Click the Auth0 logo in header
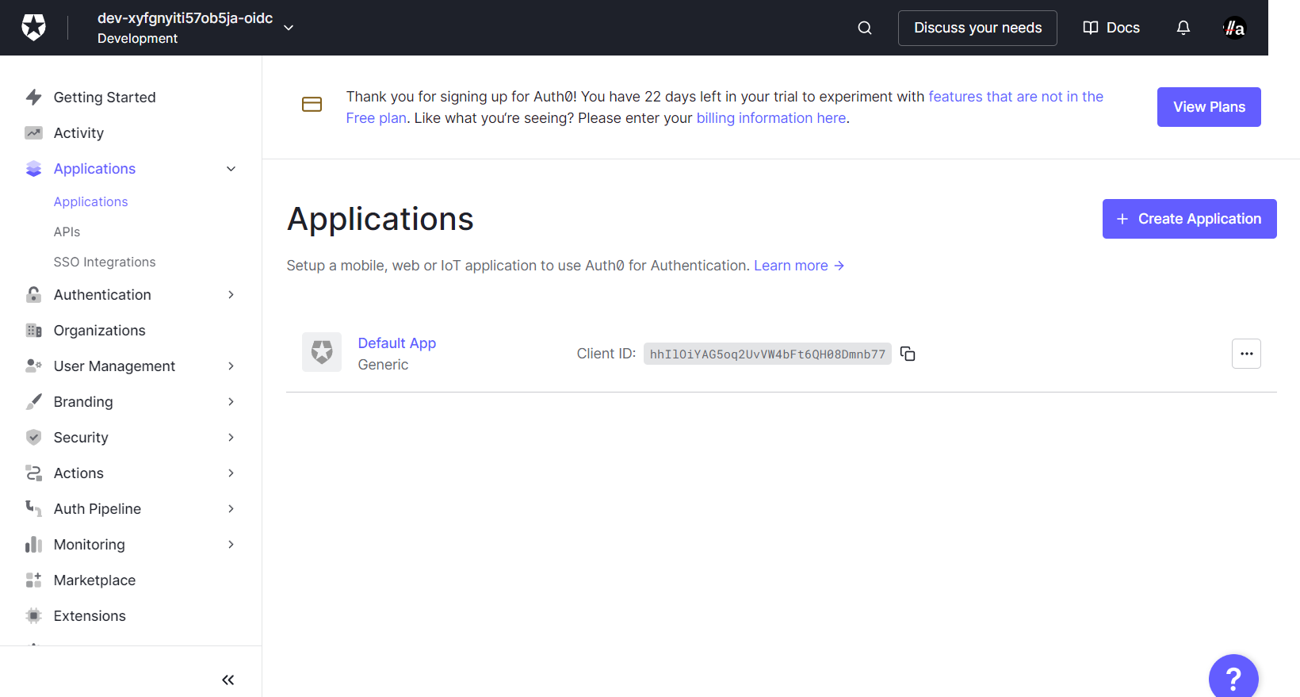This screenshot has width=1300, height=697. [33, 28]
